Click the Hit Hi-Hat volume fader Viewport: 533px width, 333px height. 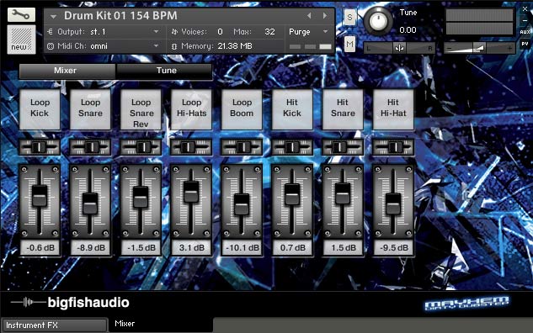(x=393, y=203)
